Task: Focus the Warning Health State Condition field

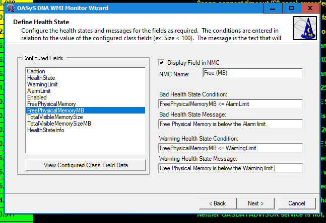Action: 230,148
